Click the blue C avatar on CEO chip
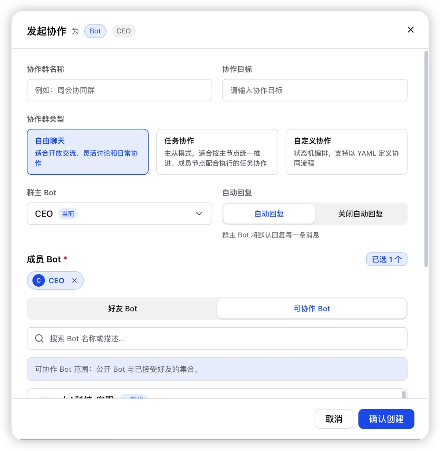 (38, 280)
